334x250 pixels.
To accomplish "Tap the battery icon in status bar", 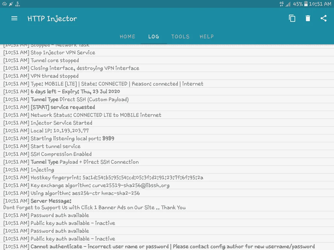I will pos(306,4).
